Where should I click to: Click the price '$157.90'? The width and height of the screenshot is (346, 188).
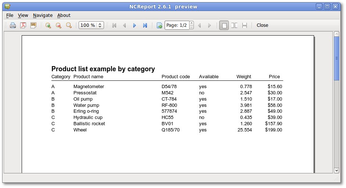pyautogui.click(x=274, y=124)
